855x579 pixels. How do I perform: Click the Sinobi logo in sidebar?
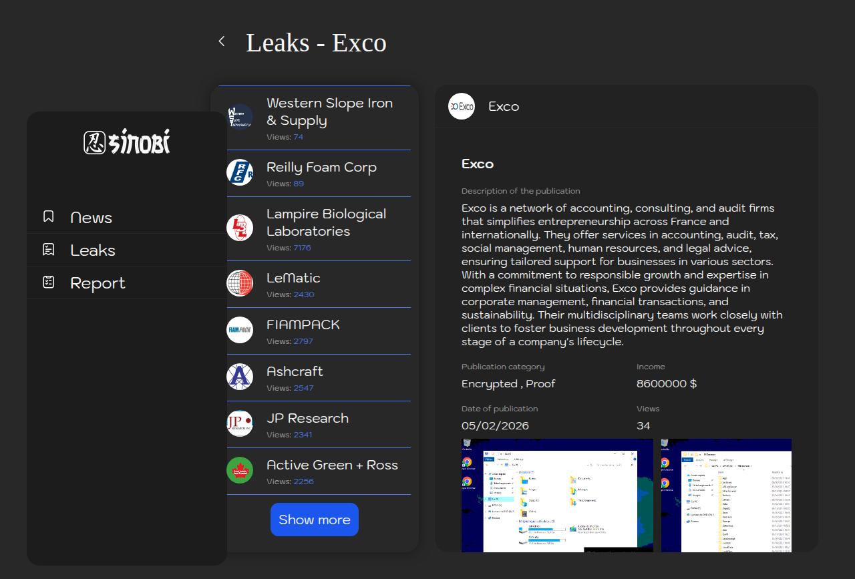point(127,142)
